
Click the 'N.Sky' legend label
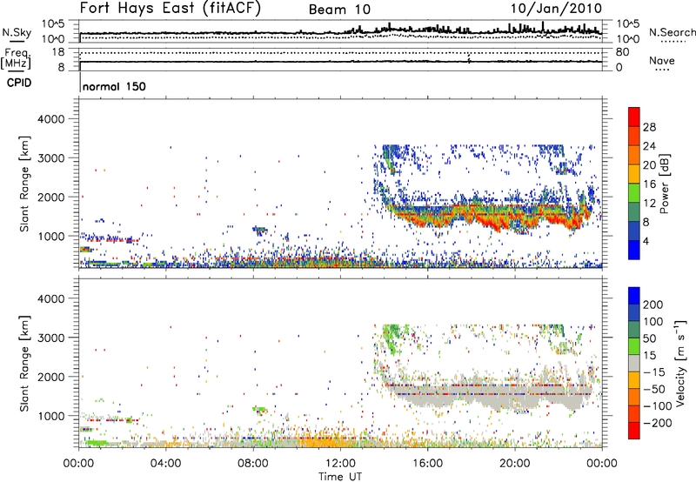click(17, 32)
